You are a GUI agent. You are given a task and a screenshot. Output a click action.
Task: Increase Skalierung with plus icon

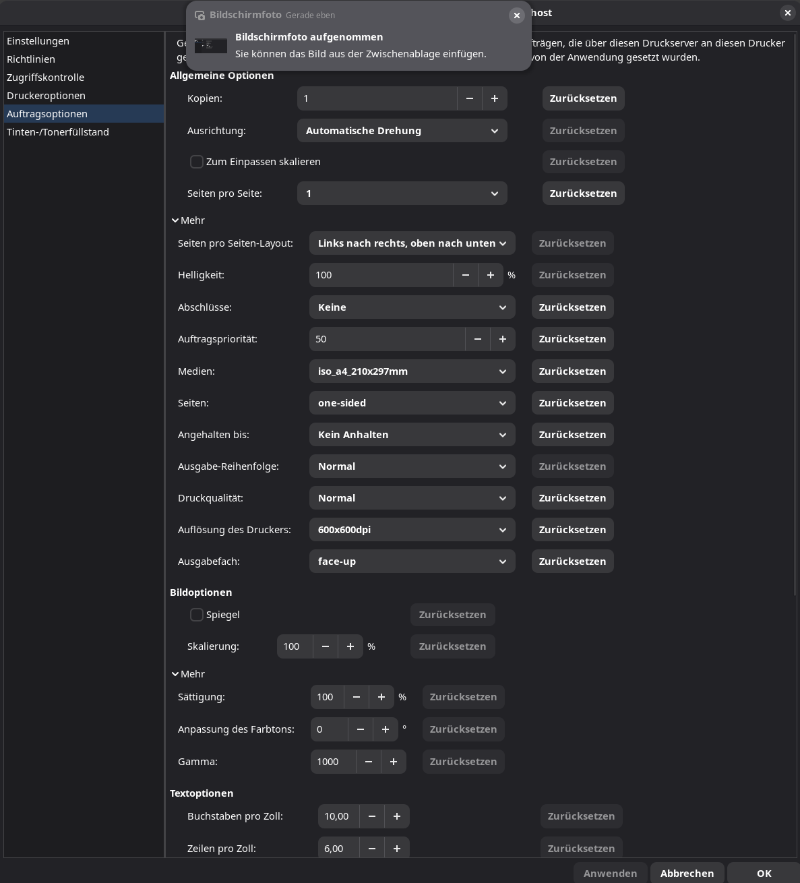click(x=350, y=646)
